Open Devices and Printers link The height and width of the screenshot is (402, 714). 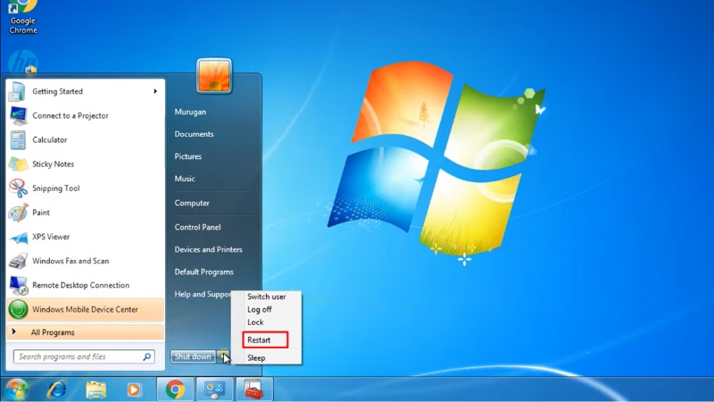tap(209, 249)
